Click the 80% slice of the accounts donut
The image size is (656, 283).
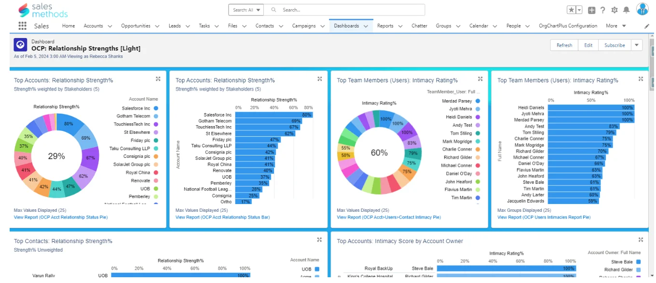pyautogui.click(x=70, y=124)
